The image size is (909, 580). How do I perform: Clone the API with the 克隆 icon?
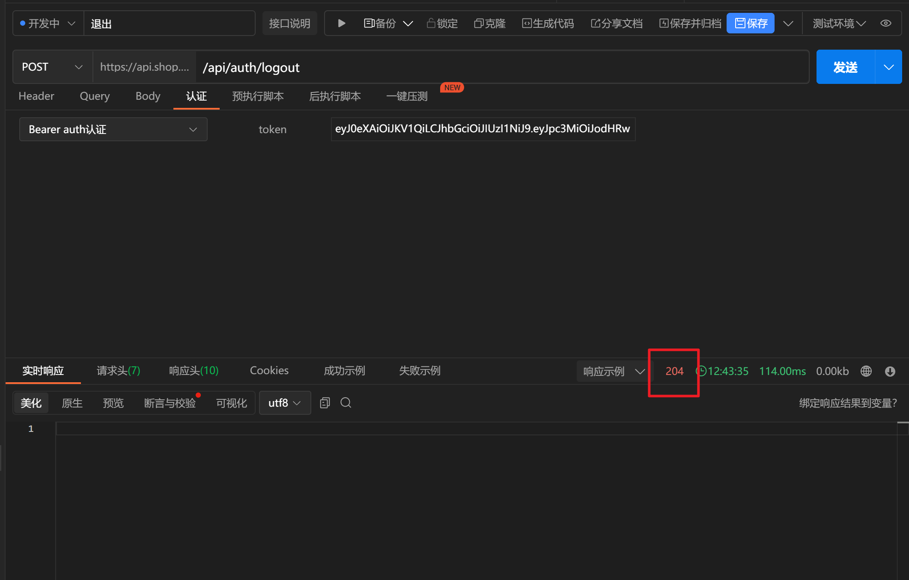pyautogui.click(x=489, y=23)
